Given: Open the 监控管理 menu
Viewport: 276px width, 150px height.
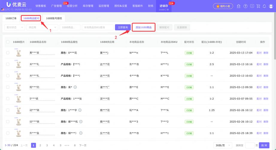Looking at the screenshot, I should pyautogui.click(x=104, y=6).
